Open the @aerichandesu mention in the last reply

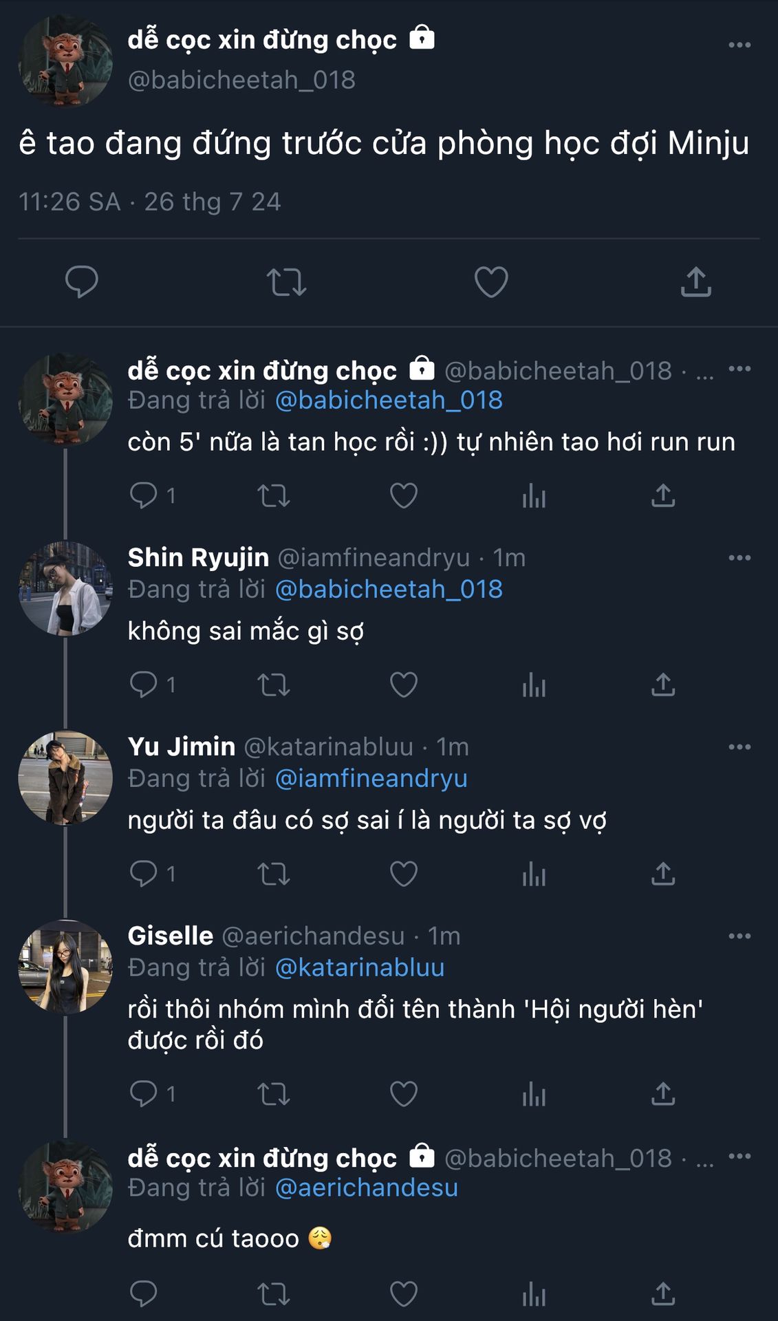(367, 1188)
